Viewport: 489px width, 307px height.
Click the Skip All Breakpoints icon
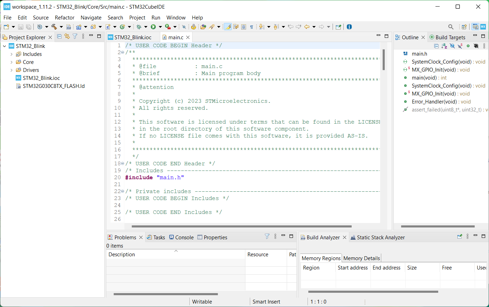[184, 27]
